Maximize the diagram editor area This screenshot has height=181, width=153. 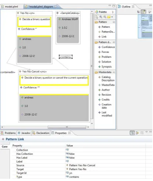[x=113, y=6]
